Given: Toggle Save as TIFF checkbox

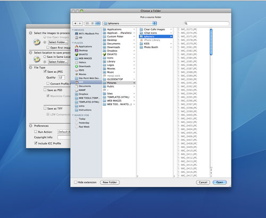Looking at the screenshot, I should click(45, 108).
